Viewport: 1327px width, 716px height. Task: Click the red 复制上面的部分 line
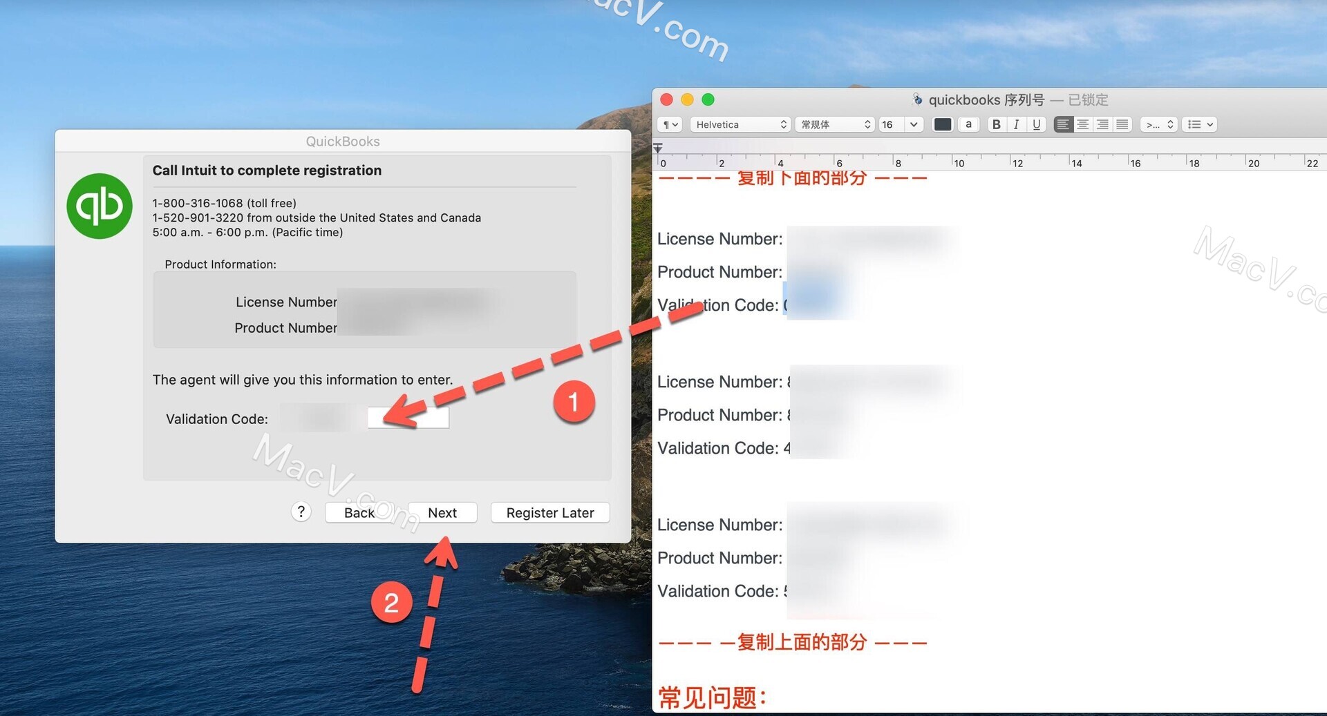point(792,642)
